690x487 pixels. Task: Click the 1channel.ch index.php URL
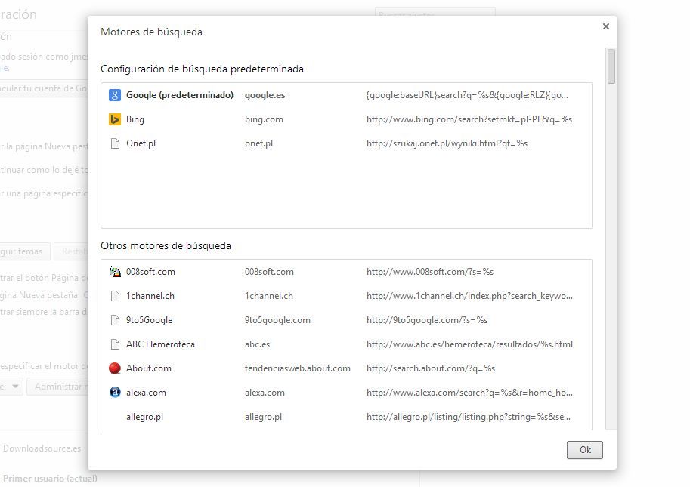(469, 296)
